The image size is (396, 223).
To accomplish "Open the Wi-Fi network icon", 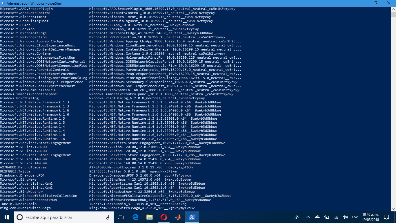I will [x=336, y=217].
